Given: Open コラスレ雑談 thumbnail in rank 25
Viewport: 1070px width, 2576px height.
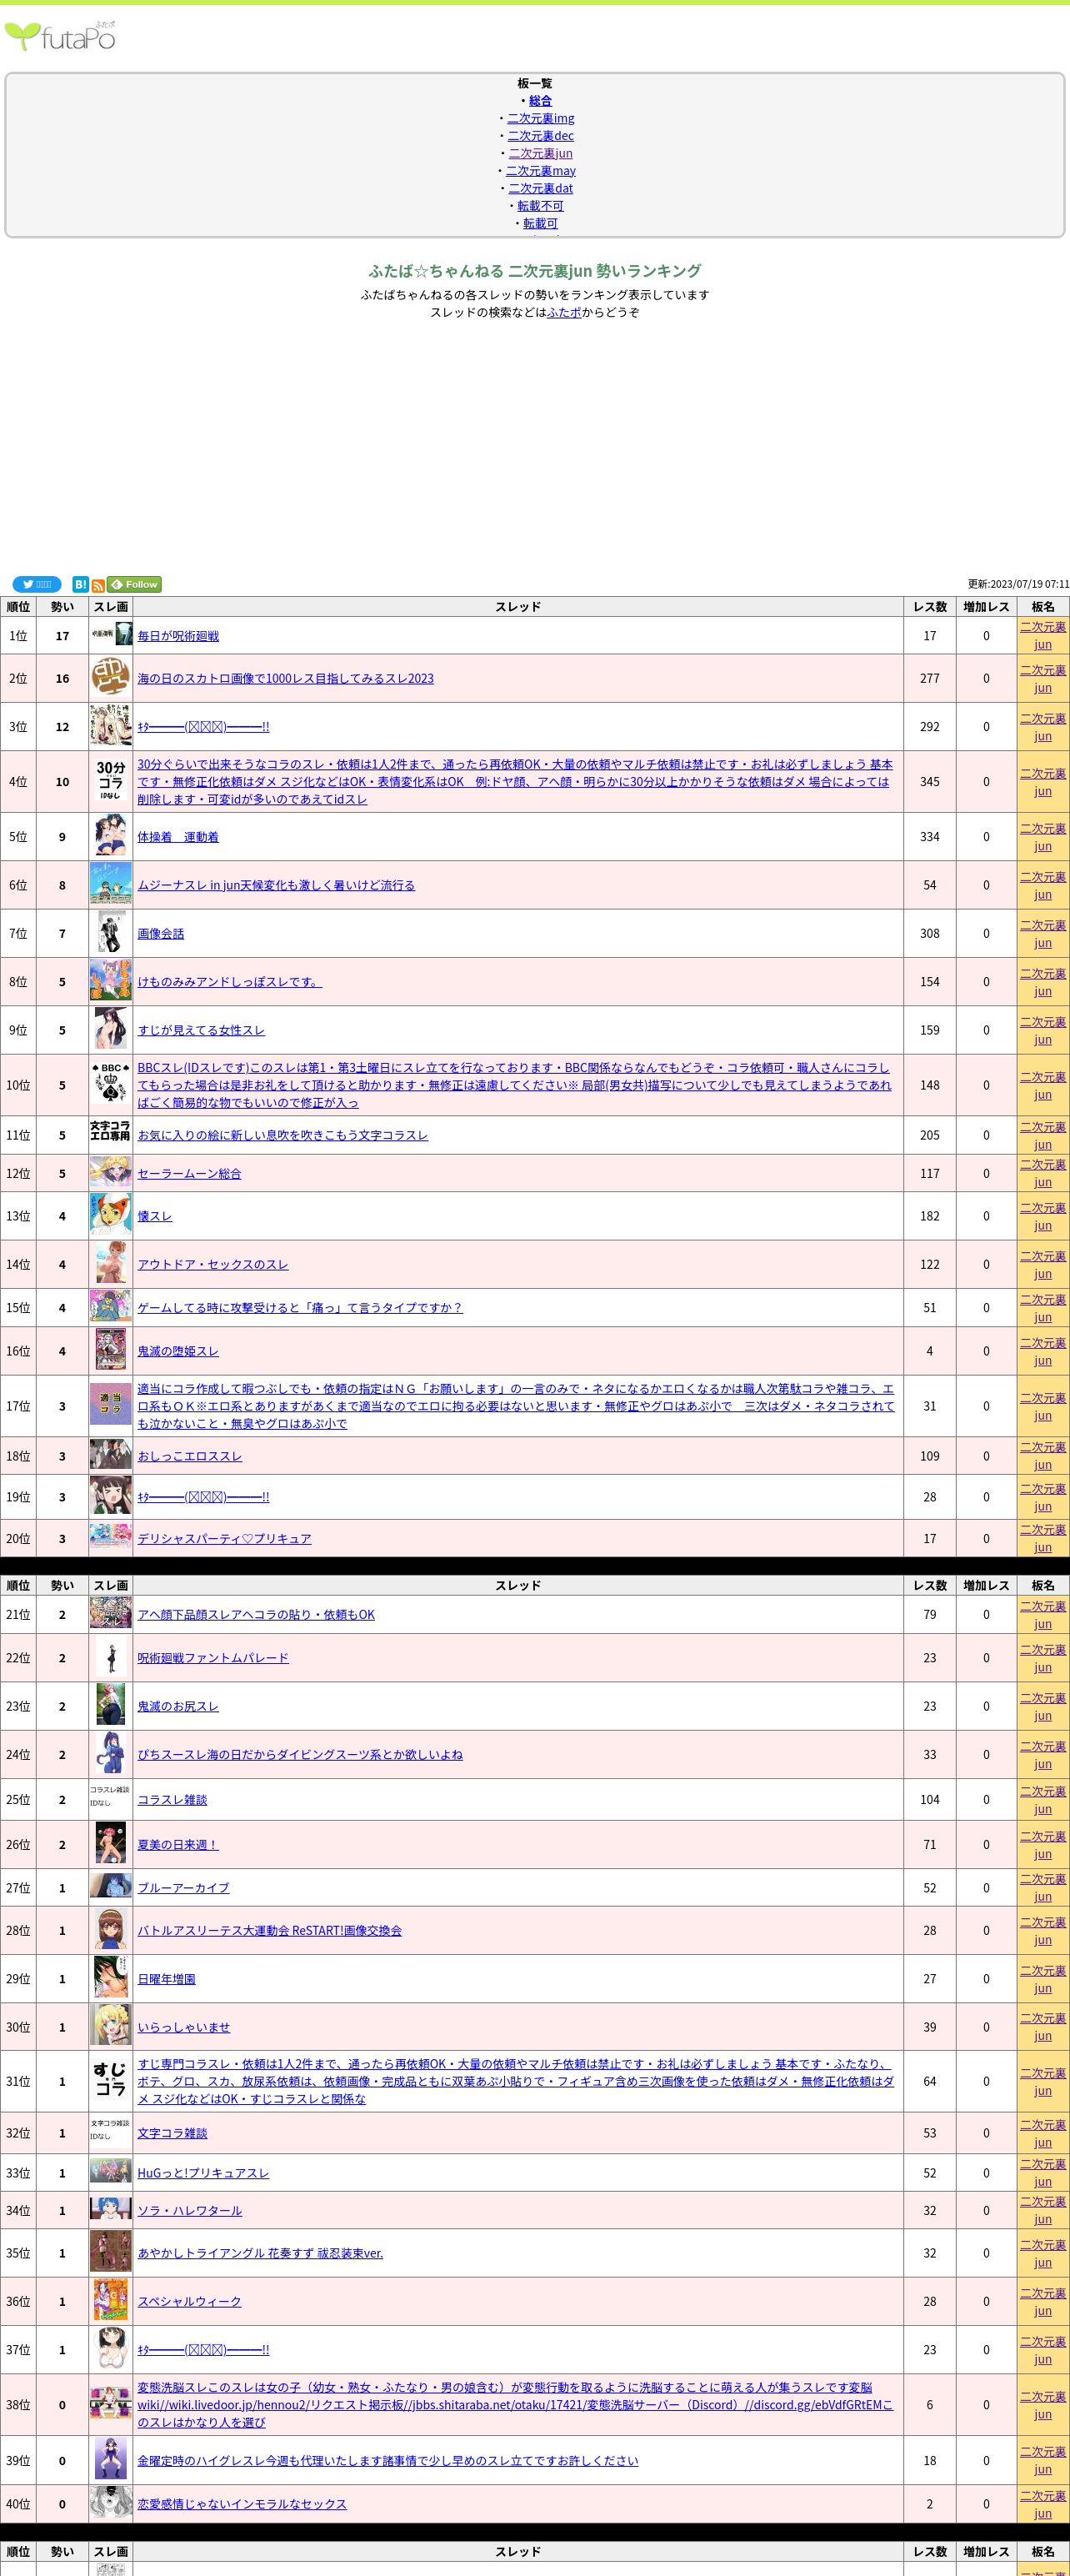Looking at the screenshot, I should tap(111, 1799).
